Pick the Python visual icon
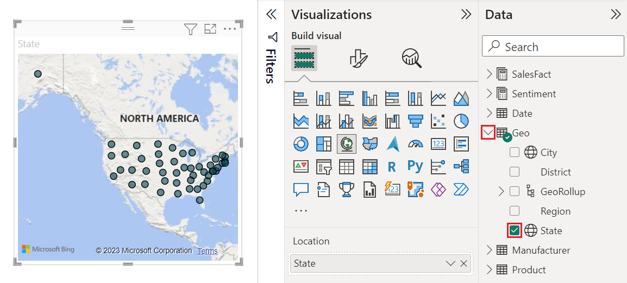The height and width of the screenshot is (283, 627). pos(415,166)
